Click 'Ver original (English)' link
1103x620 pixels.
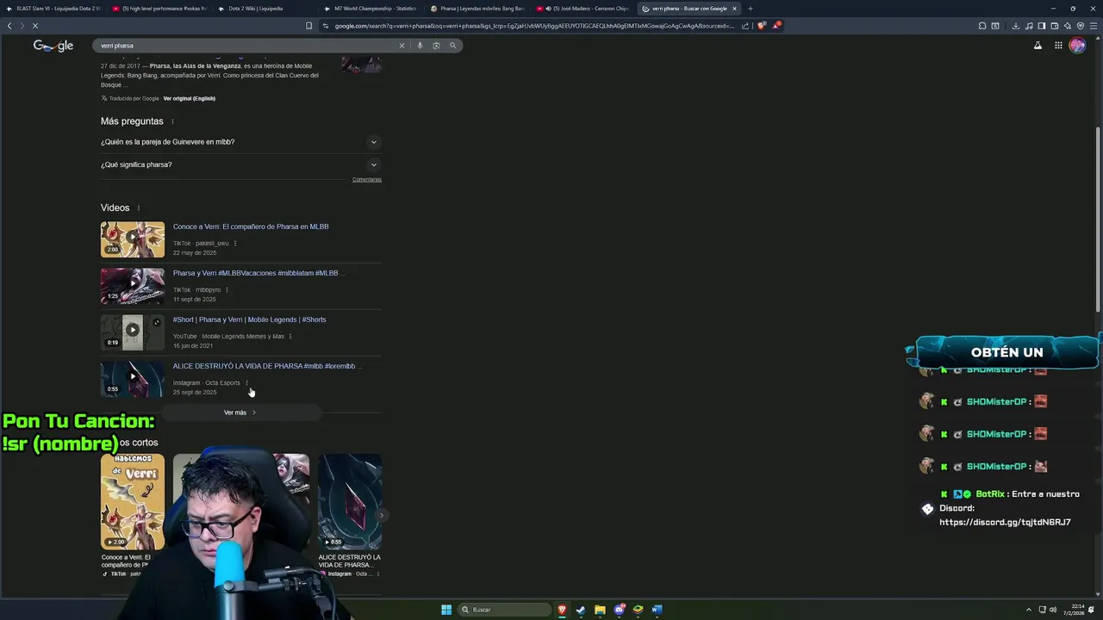[189, 98]
